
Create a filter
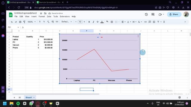pos(158,22)
